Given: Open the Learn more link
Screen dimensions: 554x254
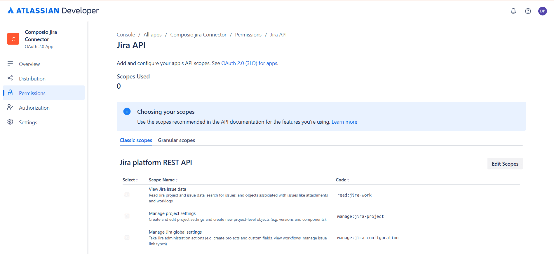Looking at the screenshot, I should tap(344, 122).
